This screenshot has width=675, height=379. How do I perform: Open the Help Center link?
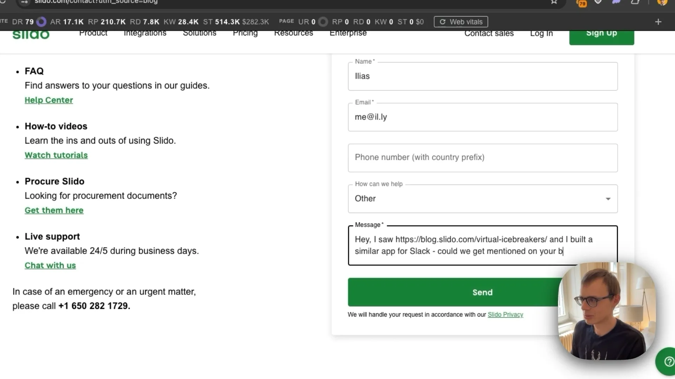(49, 100)
